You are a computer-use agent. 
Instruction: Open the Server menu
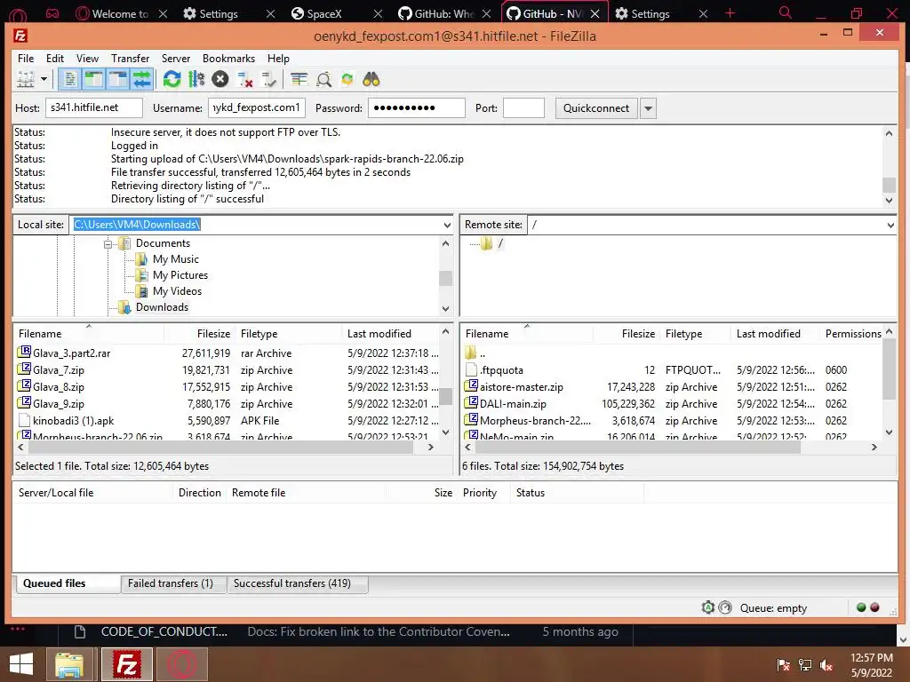pyautogui.click(x=176, y=59)
